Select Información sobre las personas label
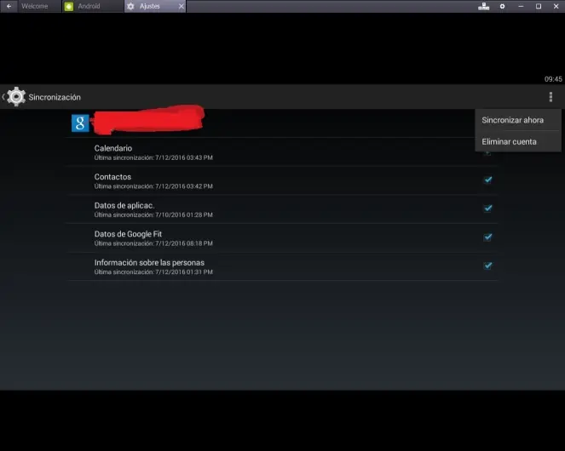This screenshot has width=565, height=451. [149, 263]
